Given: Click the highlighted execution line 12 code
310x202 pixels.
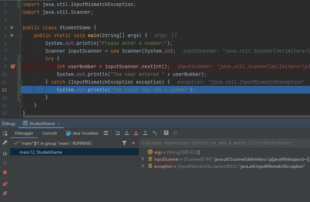Looking at the screenshot, I should [x=126, y=90].
